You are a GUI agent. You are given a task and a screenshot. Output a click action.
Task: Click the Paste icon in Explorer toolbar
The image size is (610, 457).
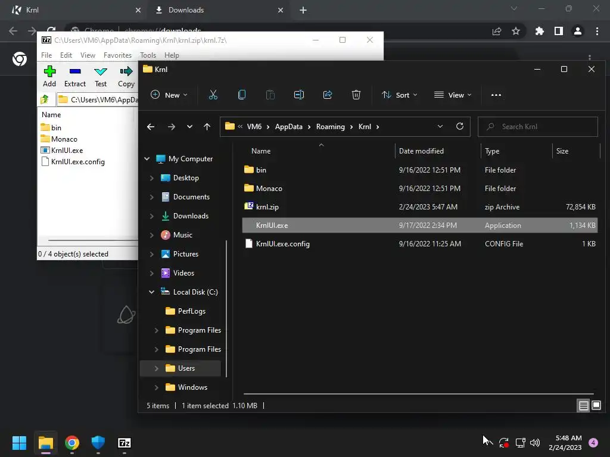pyautogui.click(x=270, y=95)
